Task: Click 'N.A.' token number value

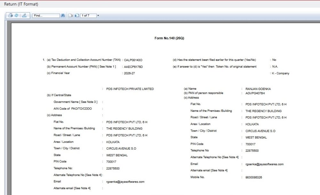Action: click(x=275, y=67)
